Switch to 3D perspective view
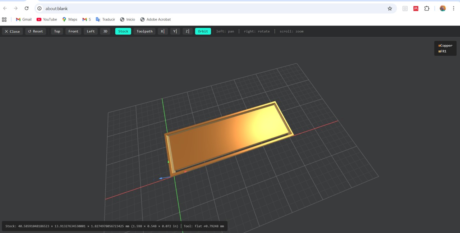This screenshot has width=460, height=233. coord(105,31)
